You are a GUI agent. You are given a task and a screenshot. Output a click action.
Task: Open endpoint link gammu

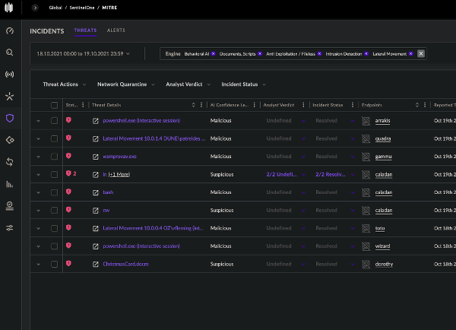pos(383,157)
